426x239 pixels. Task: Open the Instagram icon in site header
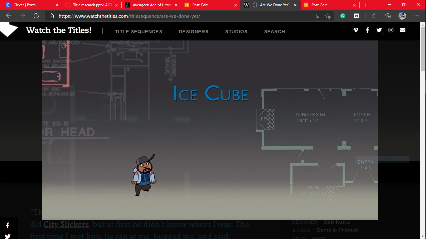click(391, 30)
